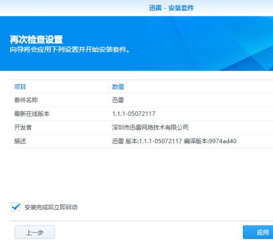Screen dimensions: 273x241
Task: Select the 开发者 row label
Action: point(23,127)
